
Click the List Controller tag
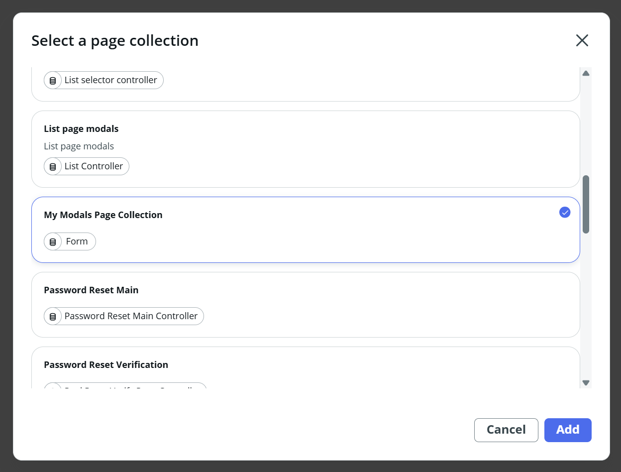94,166
